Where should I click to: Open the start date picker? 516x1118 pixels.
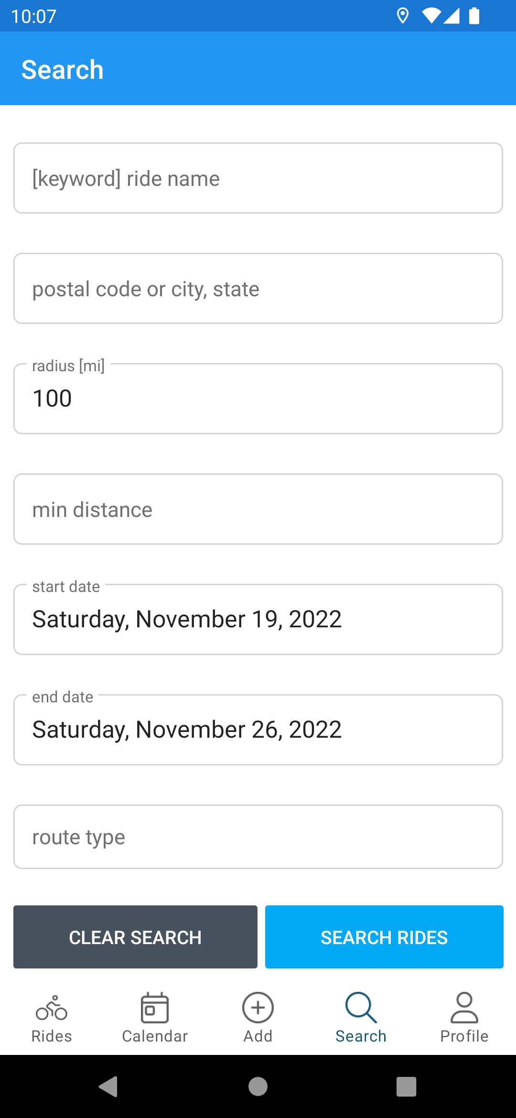point(258,619)
